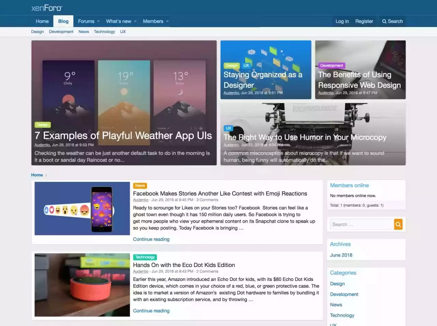
Task: Click UX tag on Microcopy article
Action: click(x=228, y=128)
